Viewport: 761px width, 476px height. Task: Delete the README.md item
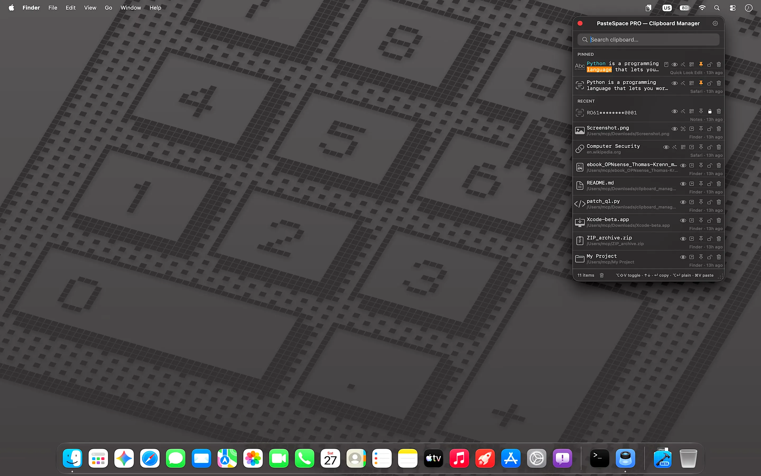(x=719, y=184)
